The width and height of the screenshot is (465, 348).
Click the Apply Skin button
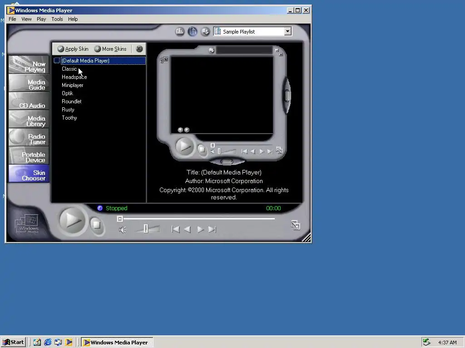coord(73,49)
